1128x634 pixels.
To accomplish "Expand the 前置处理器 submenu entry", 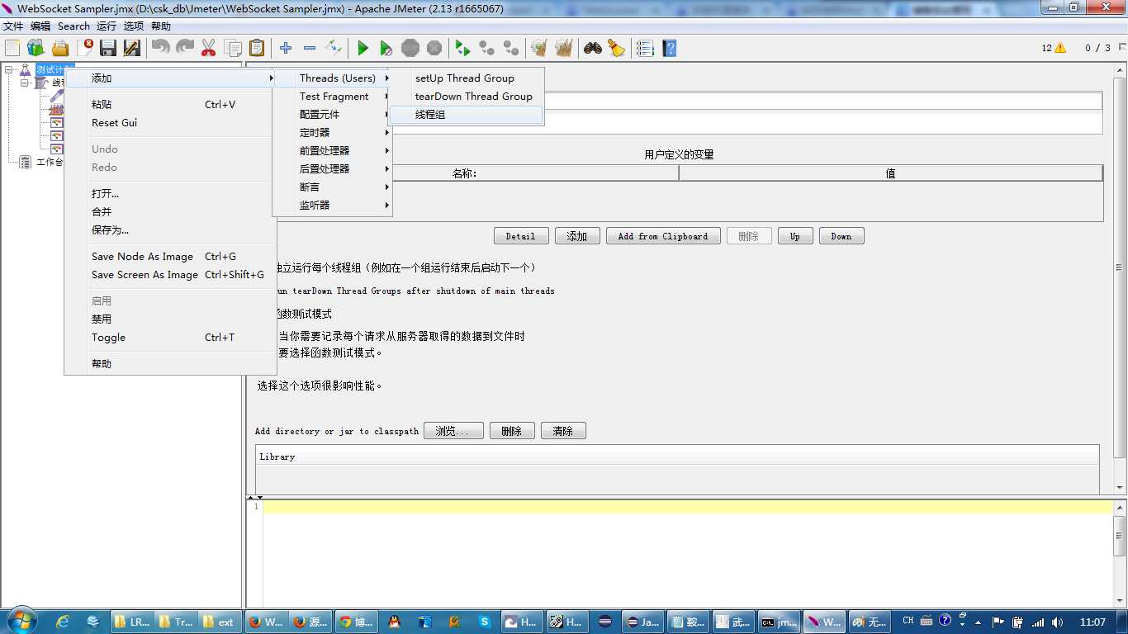I will 332,151.
